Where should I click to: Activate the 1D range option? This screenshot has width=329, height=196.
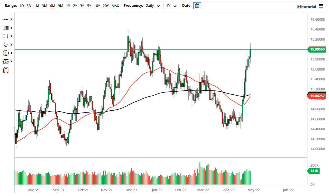coord(21,6)
